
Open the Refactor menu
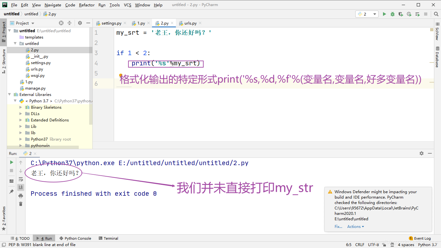[x=87, y=5]
